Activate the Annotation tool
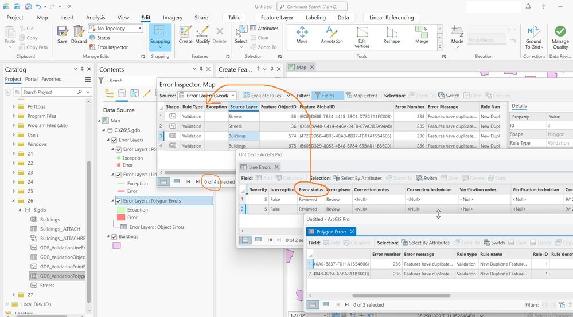Image resolution: width=573 pixels, height=317 pixels. (x=332, y=35)
